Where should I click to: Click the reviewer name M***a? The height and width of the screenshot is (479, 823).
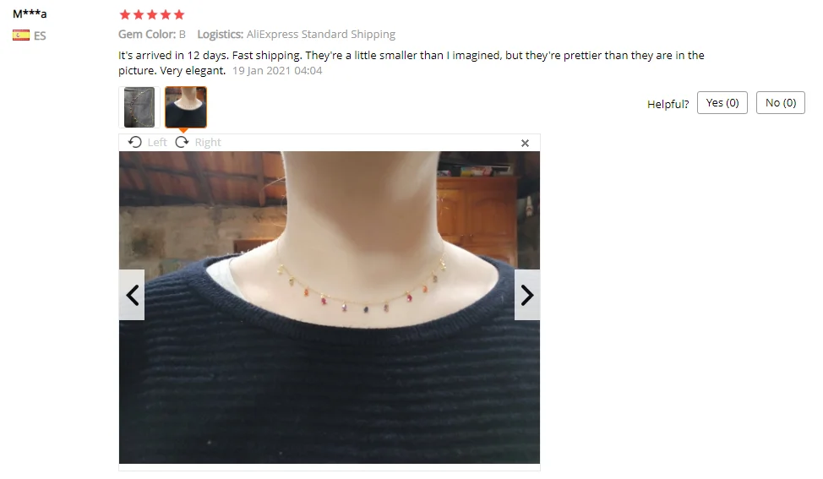pos(30,14)
